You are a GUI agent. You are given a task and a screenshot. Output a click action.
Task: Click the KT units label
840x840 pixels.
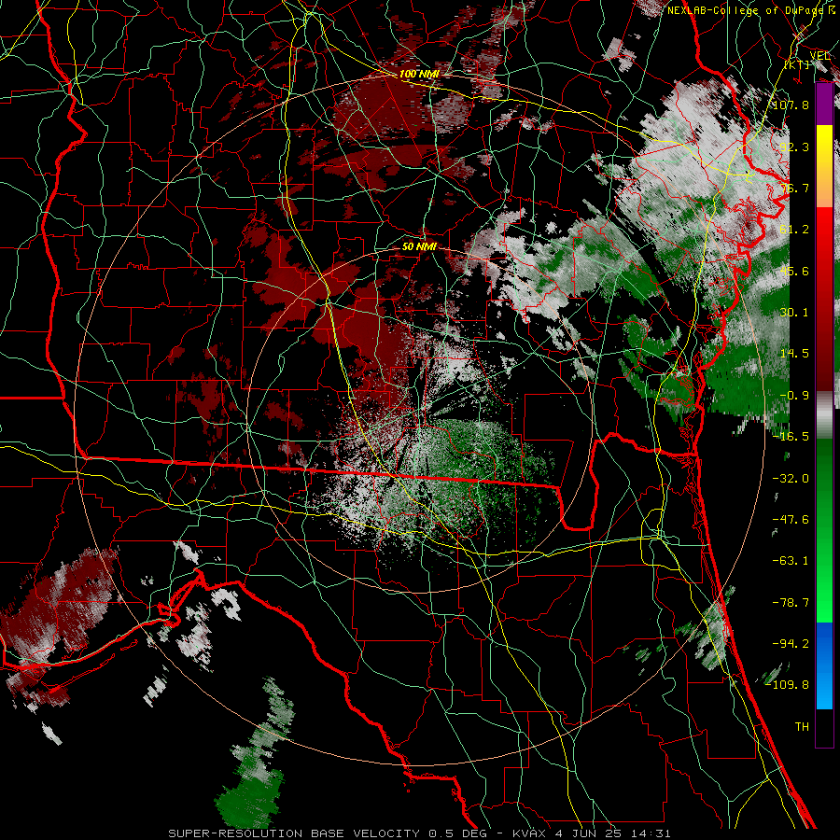click(x=798, y=64)
